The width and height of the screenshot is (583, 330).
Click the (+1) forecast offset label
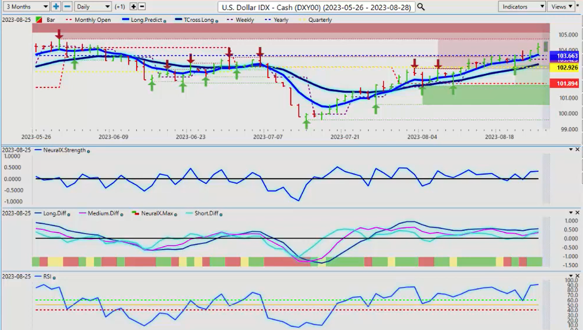(x=120, y=7)
